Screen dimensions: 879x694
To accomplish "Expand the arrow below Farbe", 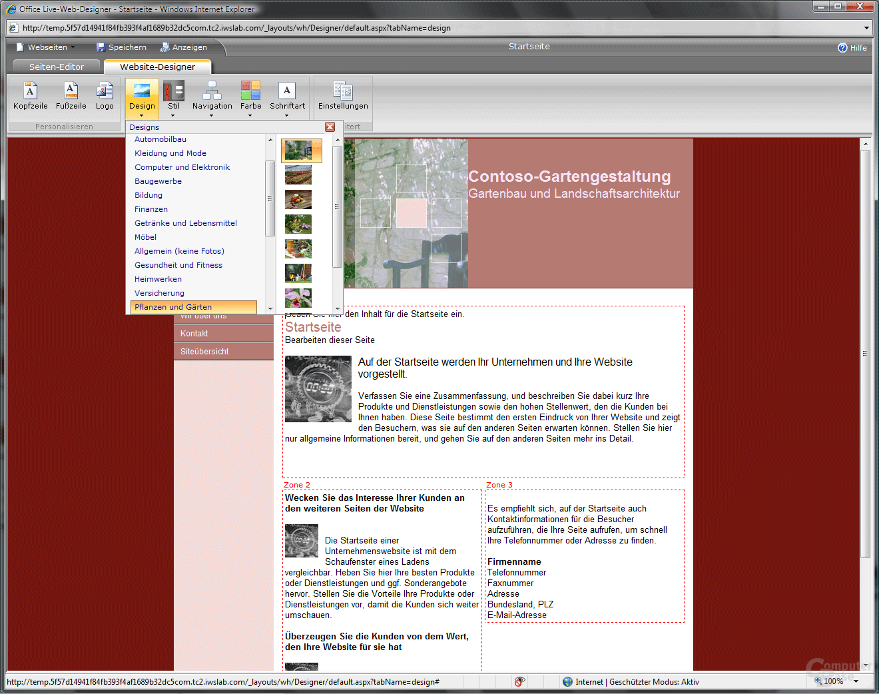I will [250, 115].
